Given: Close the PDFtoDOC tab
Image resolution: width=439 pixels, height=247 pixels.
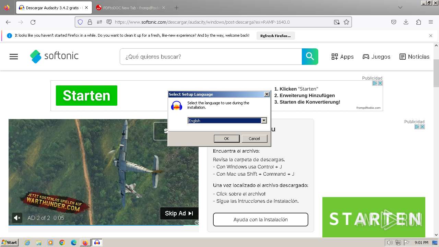Looking at the screenshot, I should 163,8.
